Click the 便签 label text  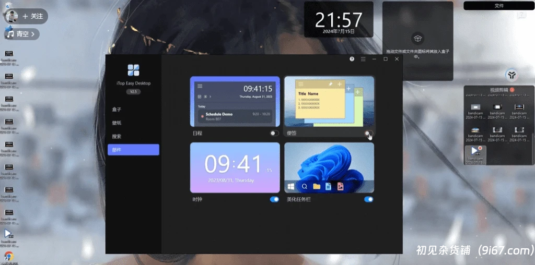tap(292, 133)
